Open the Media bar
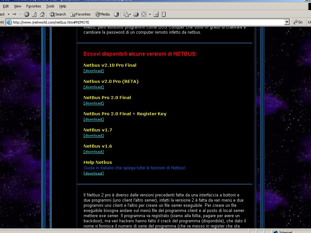The image size is (311, 233). click(102, 14)
